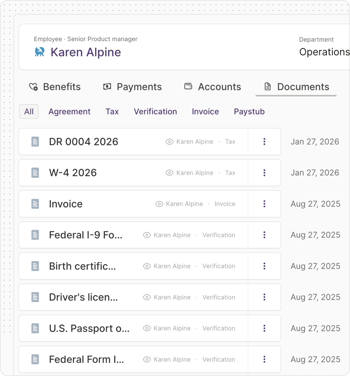Open the document titled Invoice
The height and width of the screenshot is (376, 350).
click(66, 204)
